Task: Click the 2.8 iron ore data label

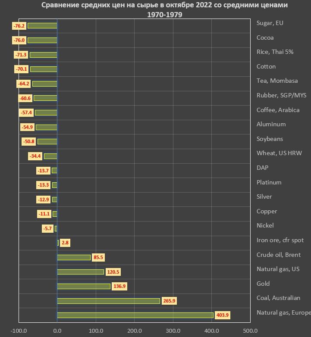Action: click(x=65, y=243)
